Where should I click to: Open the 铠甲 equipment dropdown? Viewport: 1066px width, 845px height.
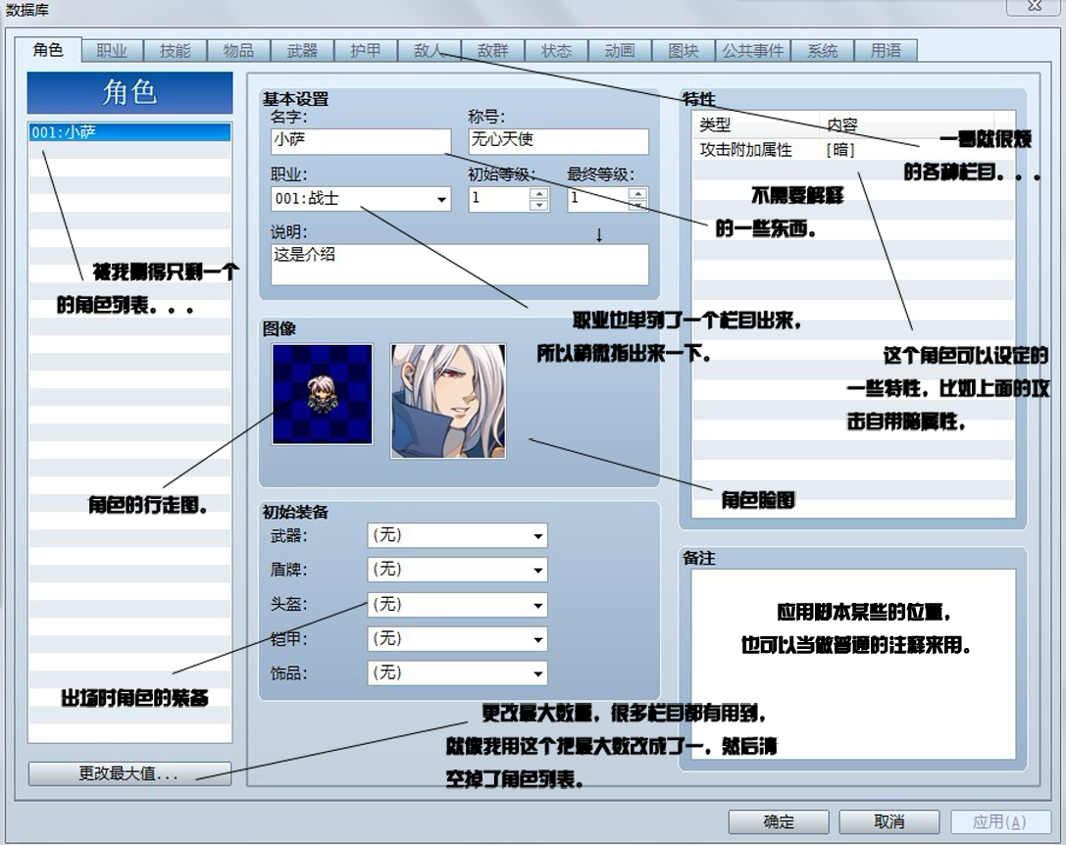click(457, 639)
